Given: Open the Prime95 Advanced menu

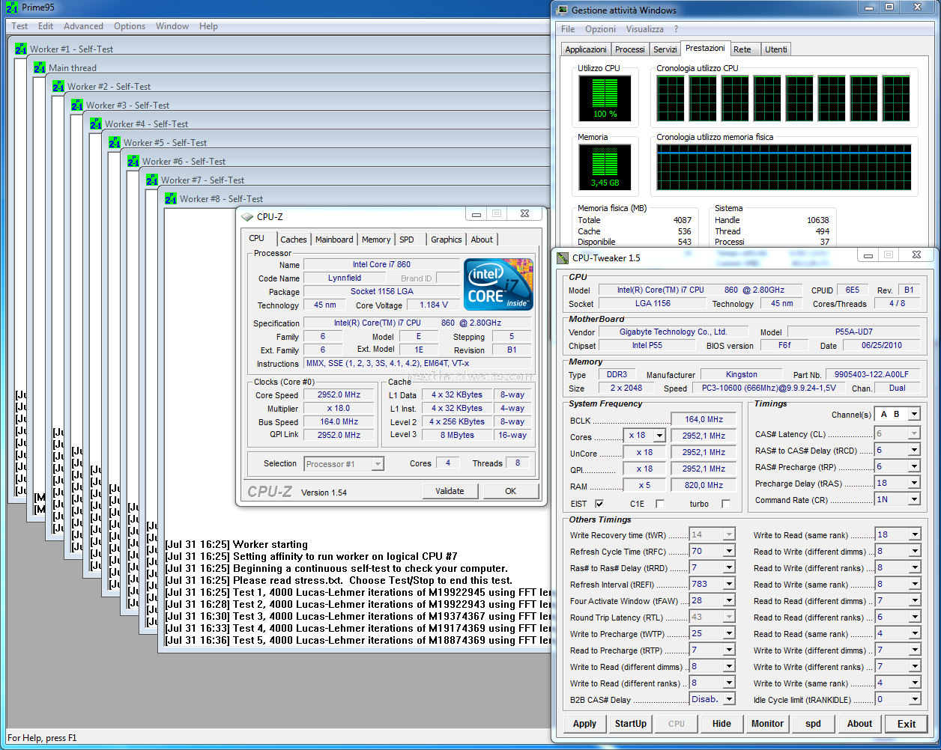Looking at the screenshot, I should point(83,26).
